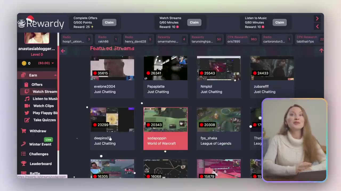
Task: Open the user profile avatar
Action: 37,38
